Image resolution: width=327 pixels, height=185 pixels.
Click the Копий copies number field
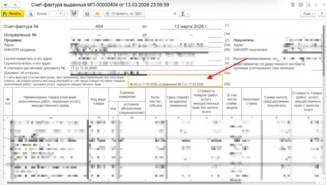[56, 14]
